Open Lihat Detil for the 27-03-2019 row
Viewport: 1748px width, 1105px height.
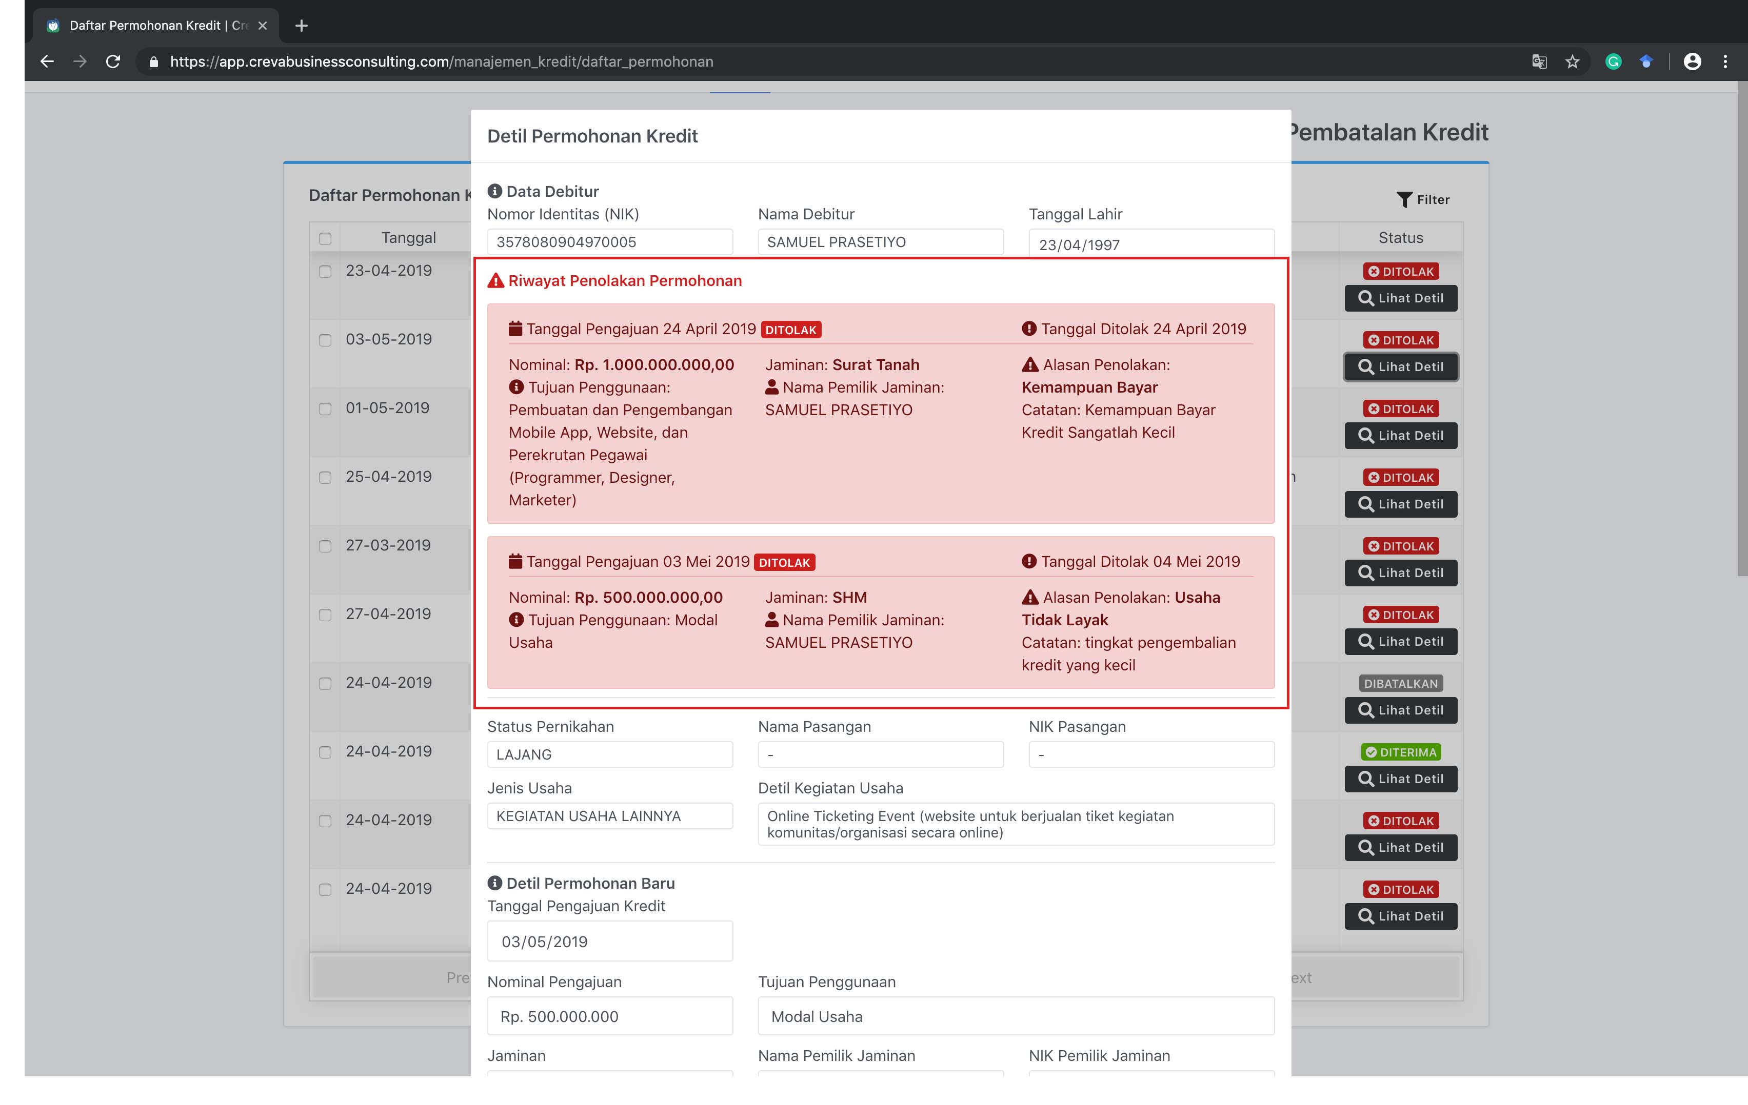pyautogui.click(x=1400, y=573)
